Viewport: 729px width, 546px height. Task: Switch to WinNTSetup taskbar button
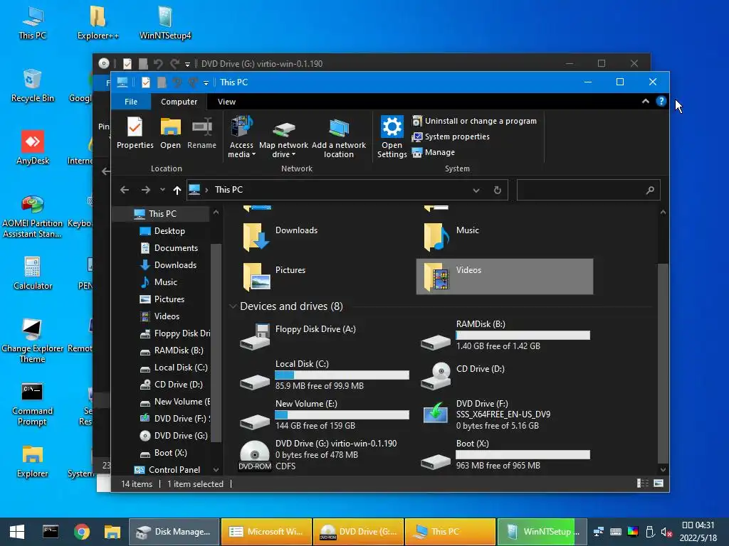point(541,532)
